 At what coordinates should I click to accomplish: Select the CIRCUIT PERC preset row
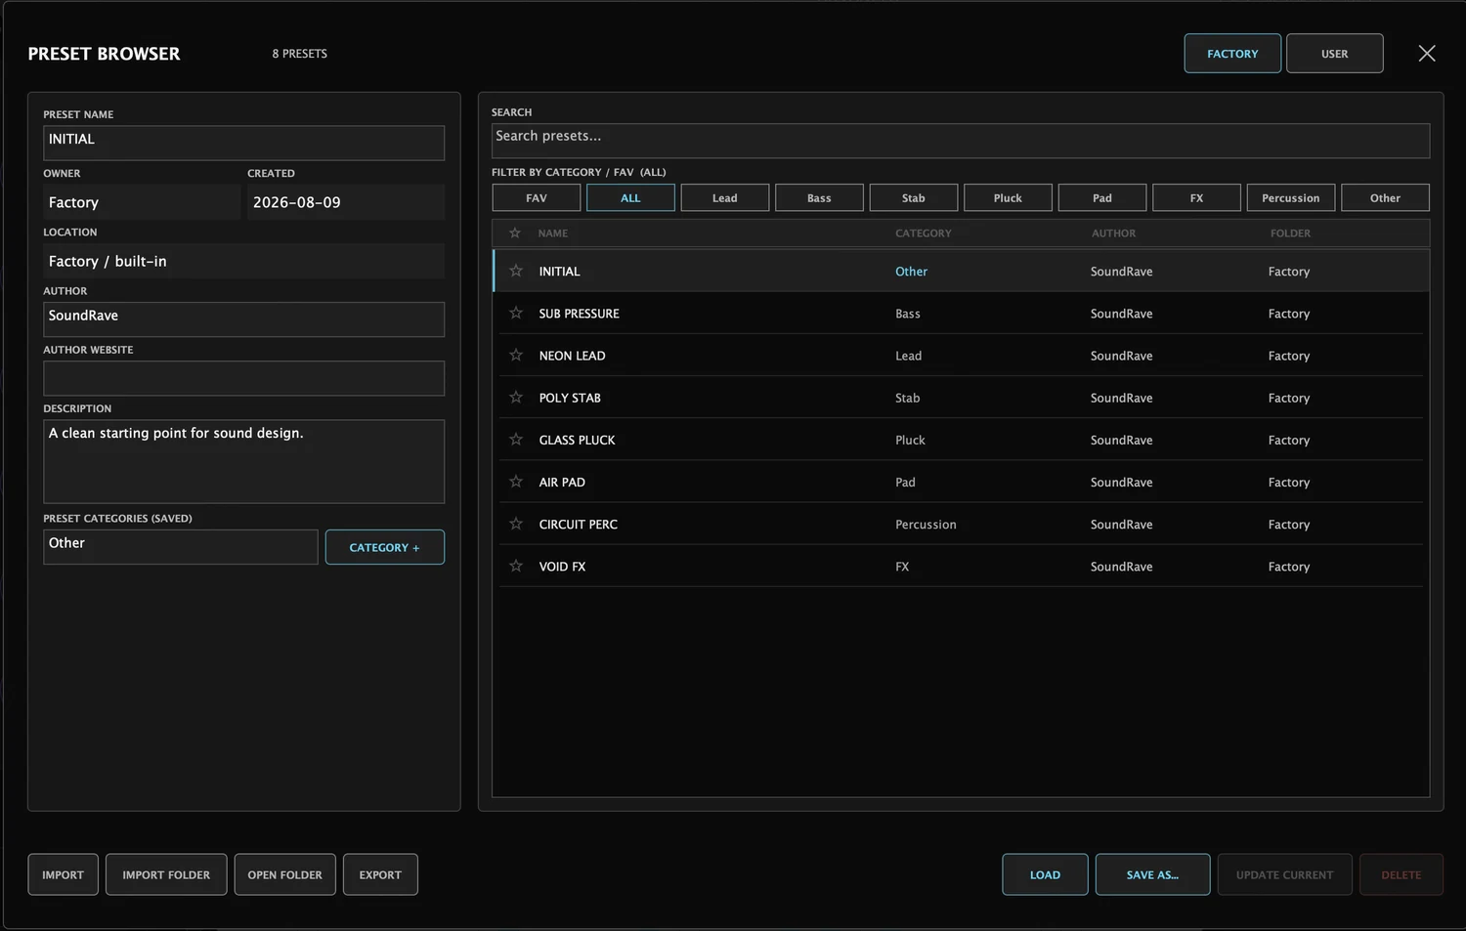click(x=961, y=523)
